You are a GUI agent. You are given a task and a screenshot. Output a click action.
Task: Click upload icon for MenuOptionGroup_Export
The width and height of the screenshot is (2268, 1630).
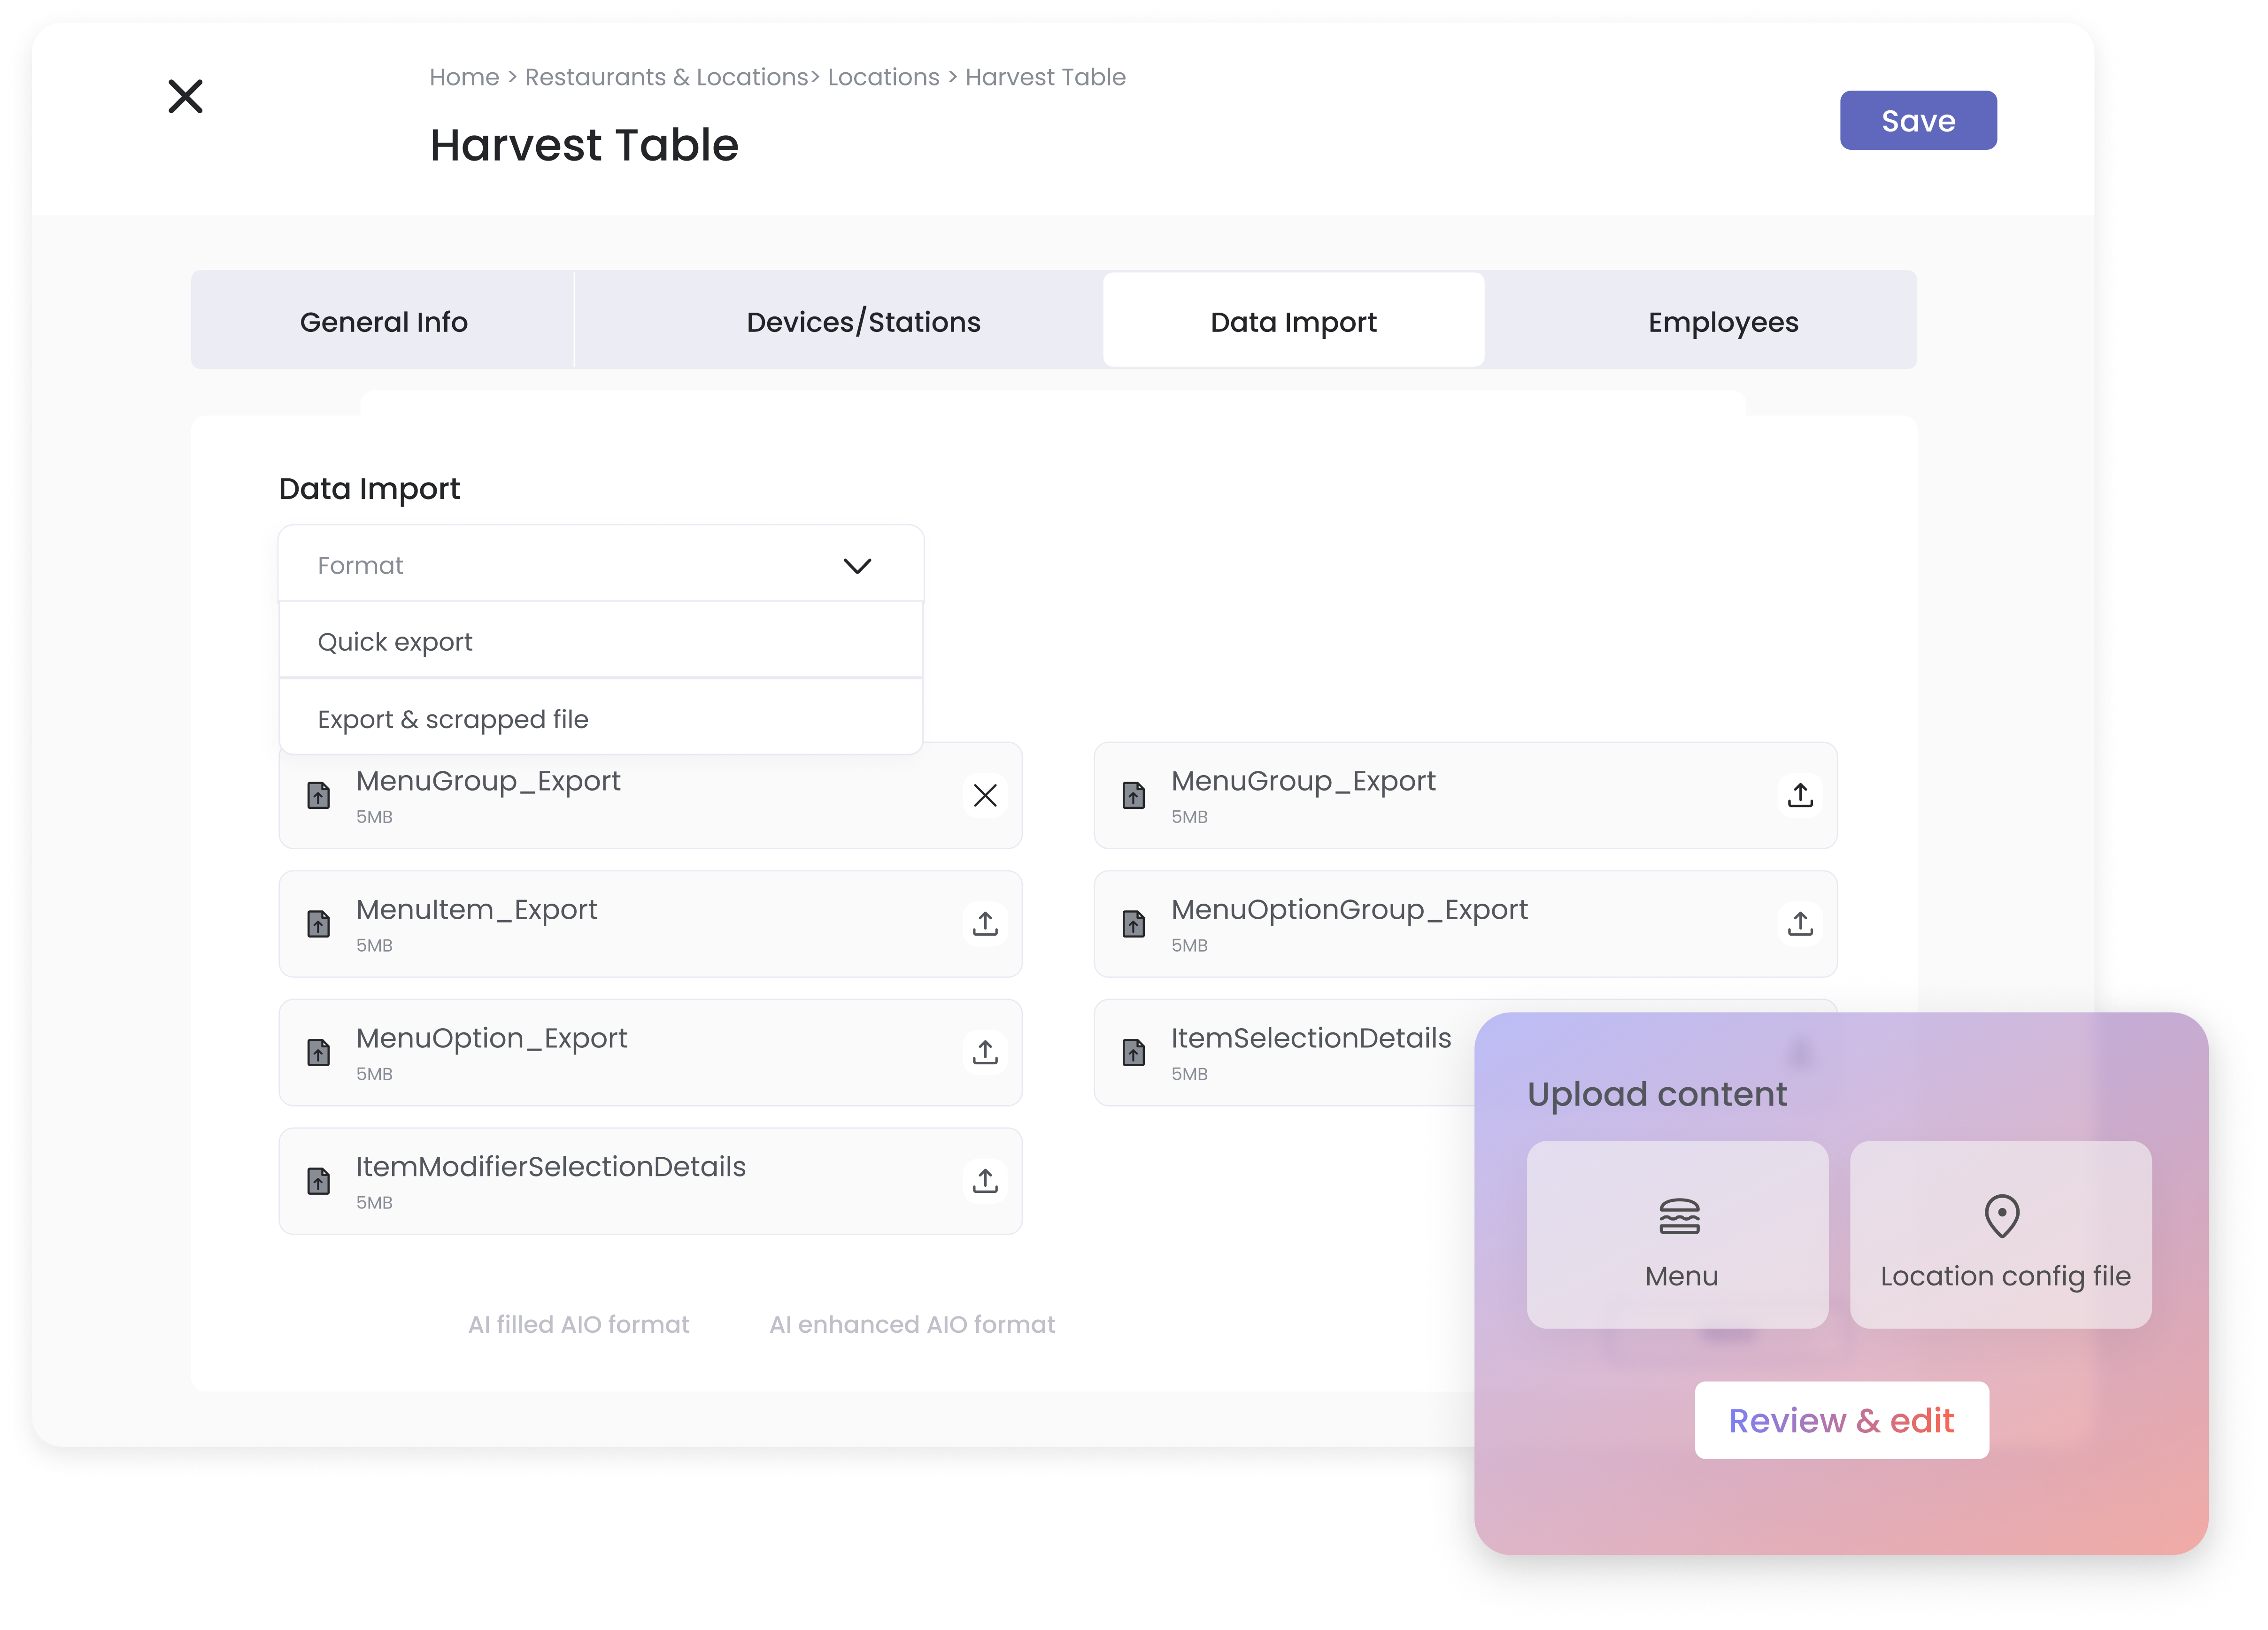click(x=1799, y=924)
